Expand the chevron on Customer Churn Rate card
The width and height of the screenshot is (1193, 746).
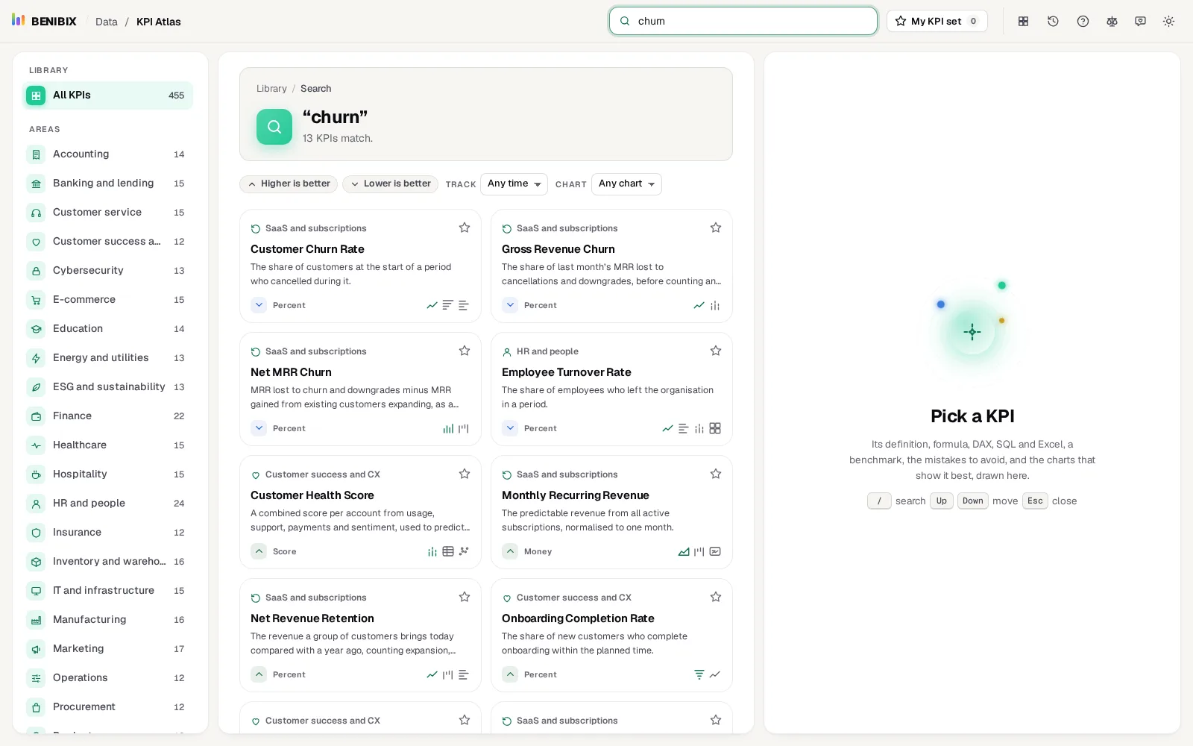259,305
